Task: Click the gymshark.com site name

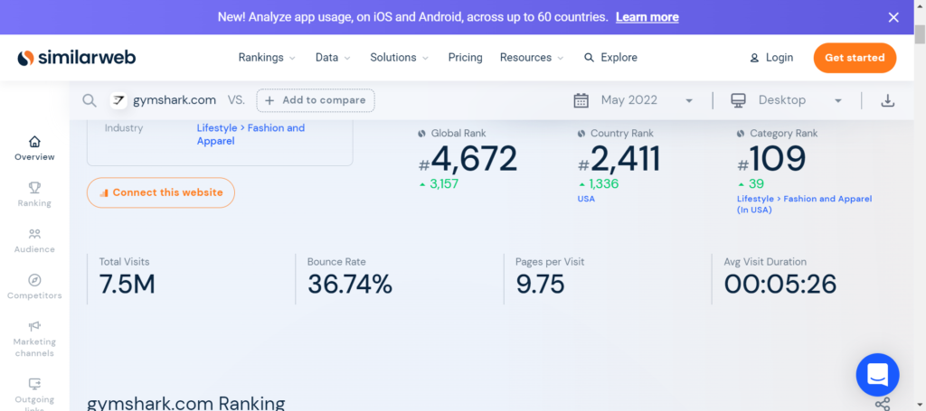Action: click(175, 100)
